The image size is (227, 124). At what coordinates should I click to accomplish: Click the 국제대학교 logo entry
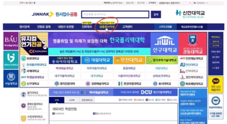click(x=30, y=71)
